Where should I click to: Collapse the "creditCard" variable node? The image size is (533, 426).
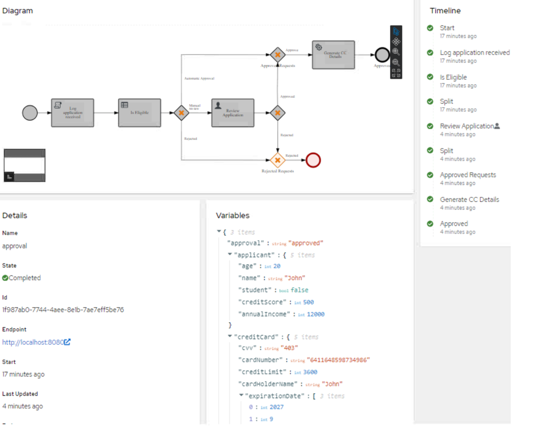click(x=230, y=336)
